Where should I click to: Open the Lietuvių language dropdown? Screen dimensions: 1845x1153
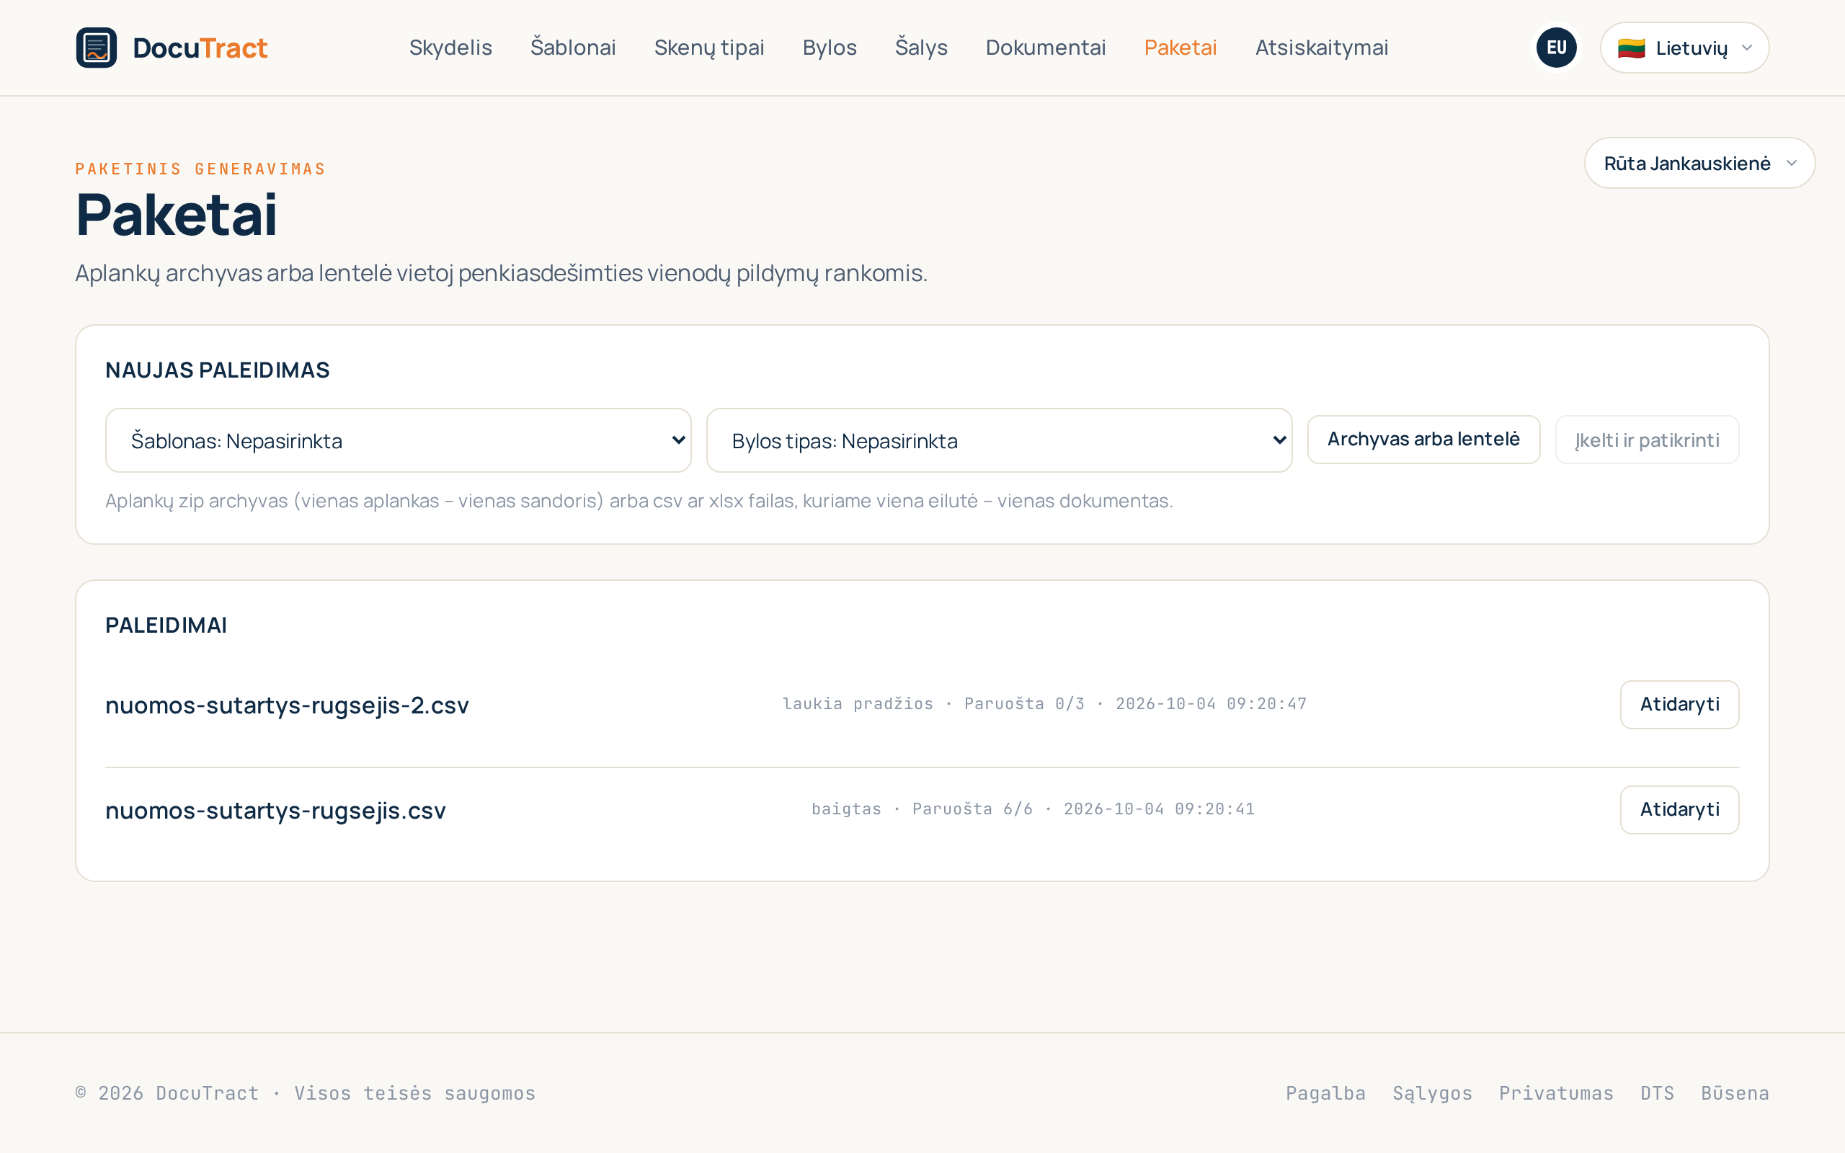click(1684, 48)
